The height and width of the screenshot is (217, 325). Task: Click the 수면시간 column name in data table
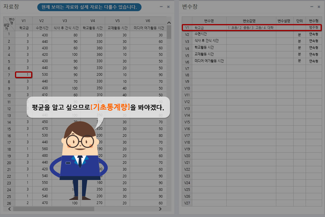coord(42,28)
